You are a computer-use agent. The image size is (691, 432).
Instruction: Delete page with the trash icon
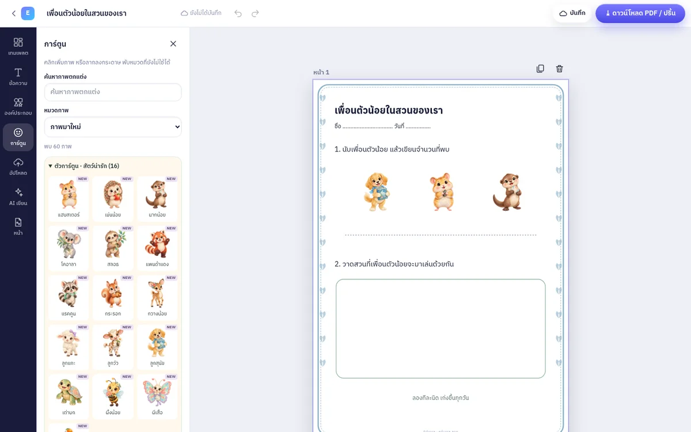[559, 69]
